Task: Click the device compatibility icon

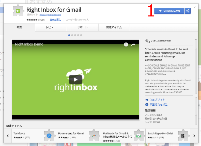Action: pos(147,41)
